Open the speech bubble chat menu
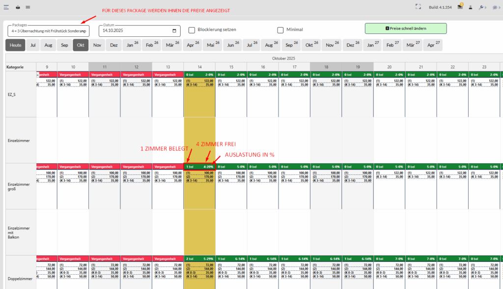 coord(495,7)
